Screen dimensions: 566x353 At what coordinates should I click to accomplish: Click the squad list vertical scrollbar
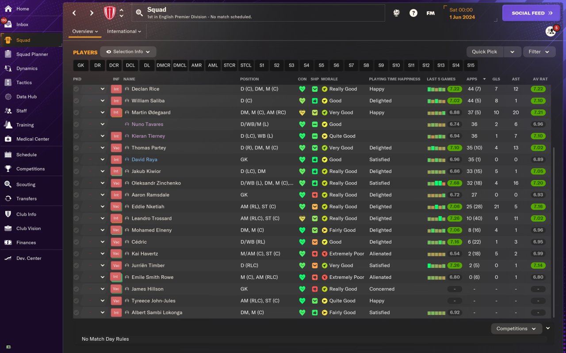point(553,233)
